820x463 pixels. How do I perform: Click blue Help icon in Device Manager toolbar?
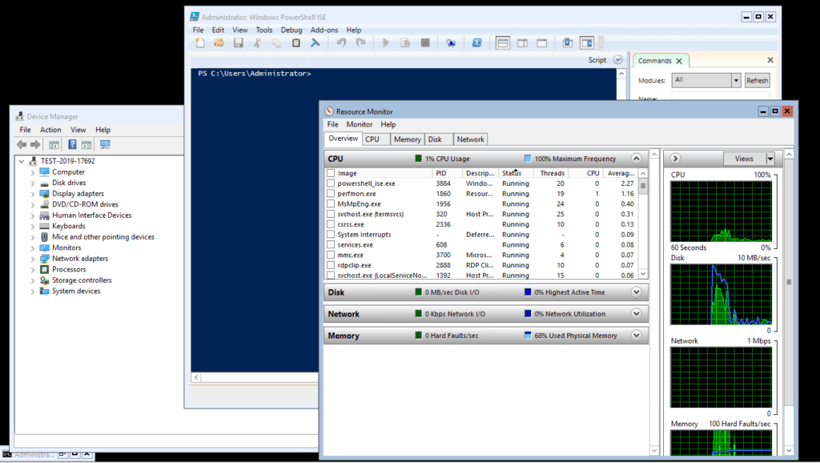pyautogui.click(x=72, y=144)
